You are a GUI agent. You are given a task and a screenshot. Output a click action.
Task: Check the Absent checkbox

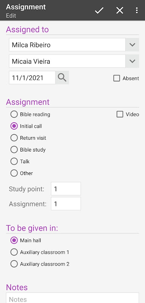pos(117,78)
